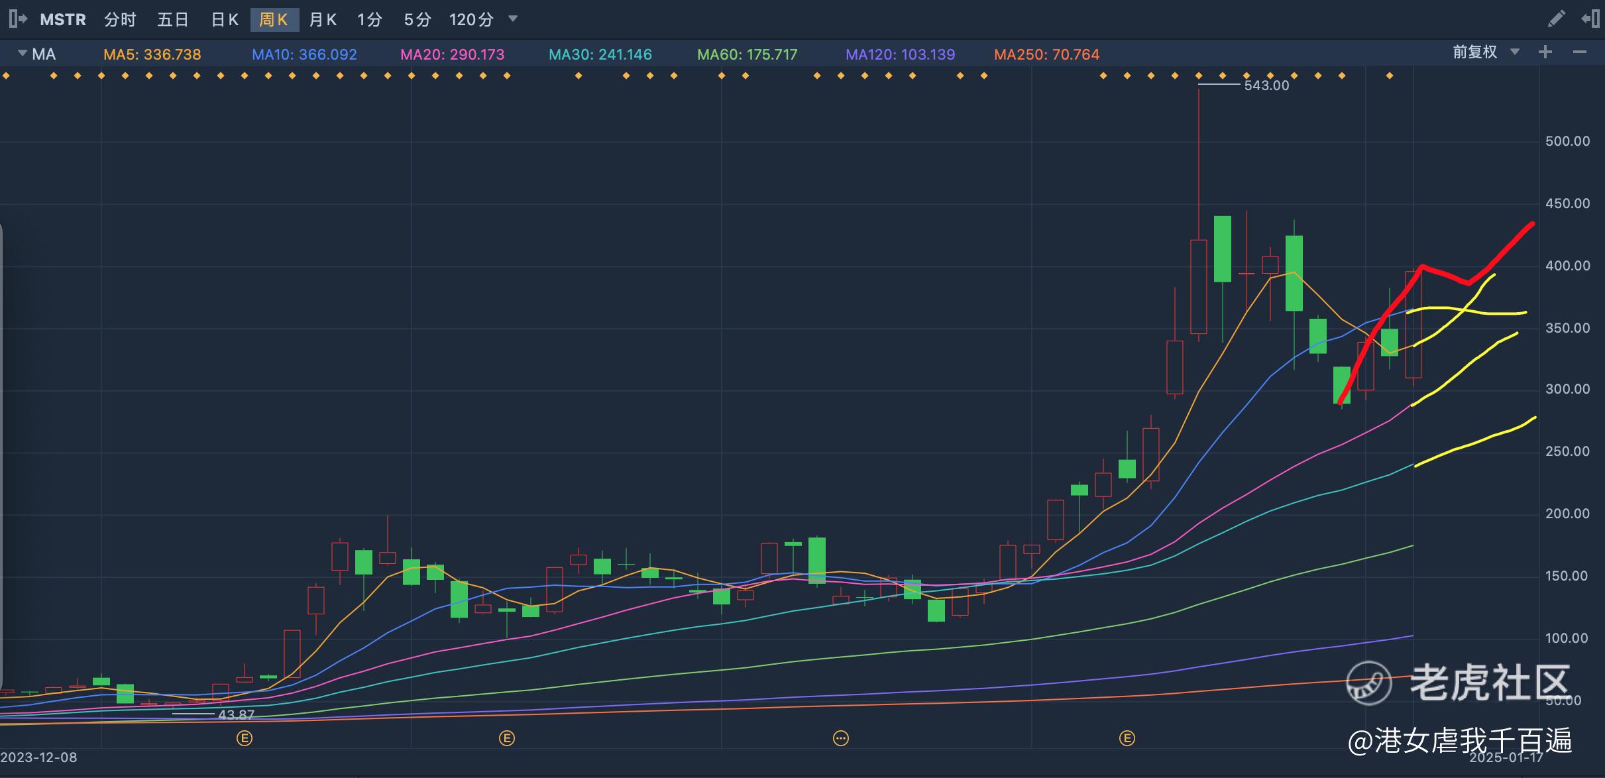Open the second earnings E marker
1605x778 pixels.
point(507,738)
